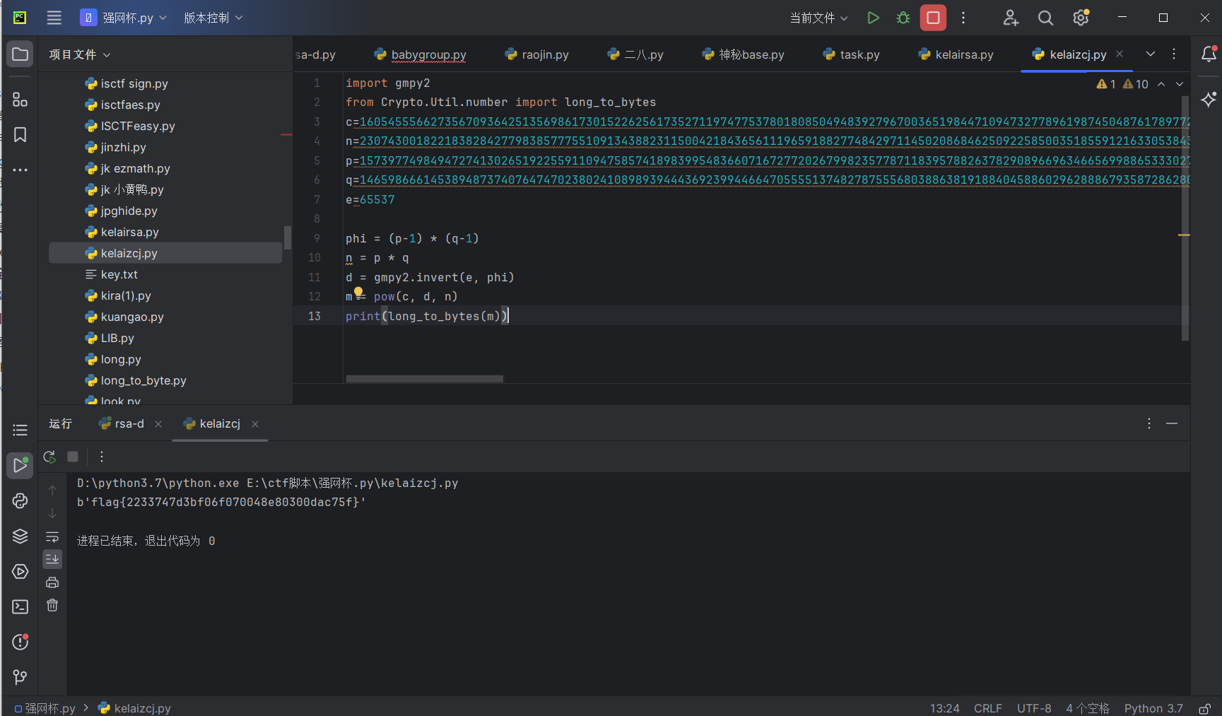Switch to the task.py tab
Screen dimensions: 1222x716
[x=851, y=54]
